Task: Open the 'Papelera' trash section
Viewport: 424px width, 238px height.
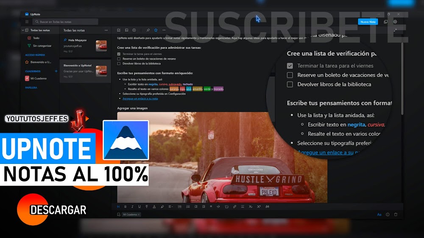Action: (x=31, y=88)
